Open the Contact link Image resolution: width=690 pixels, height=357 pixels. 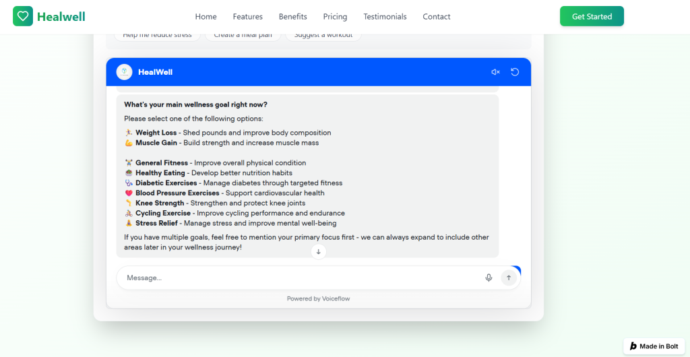pos(436,17)
